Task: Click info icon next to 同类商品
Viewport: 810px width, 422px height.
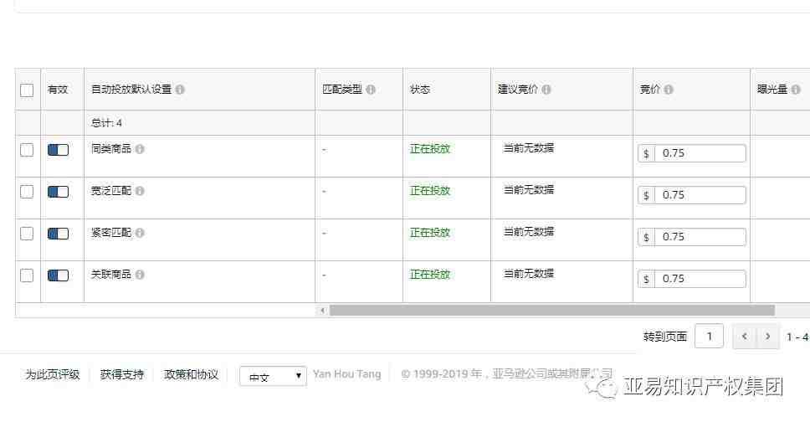Action: click(140, 149)
